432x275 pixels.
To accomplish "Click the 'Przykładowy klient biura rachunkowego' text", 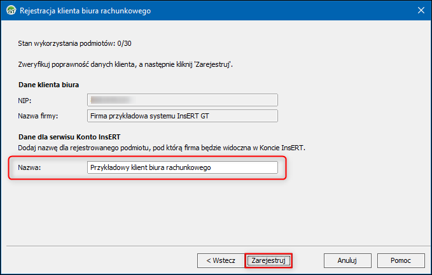I will (x=151, y=167).
